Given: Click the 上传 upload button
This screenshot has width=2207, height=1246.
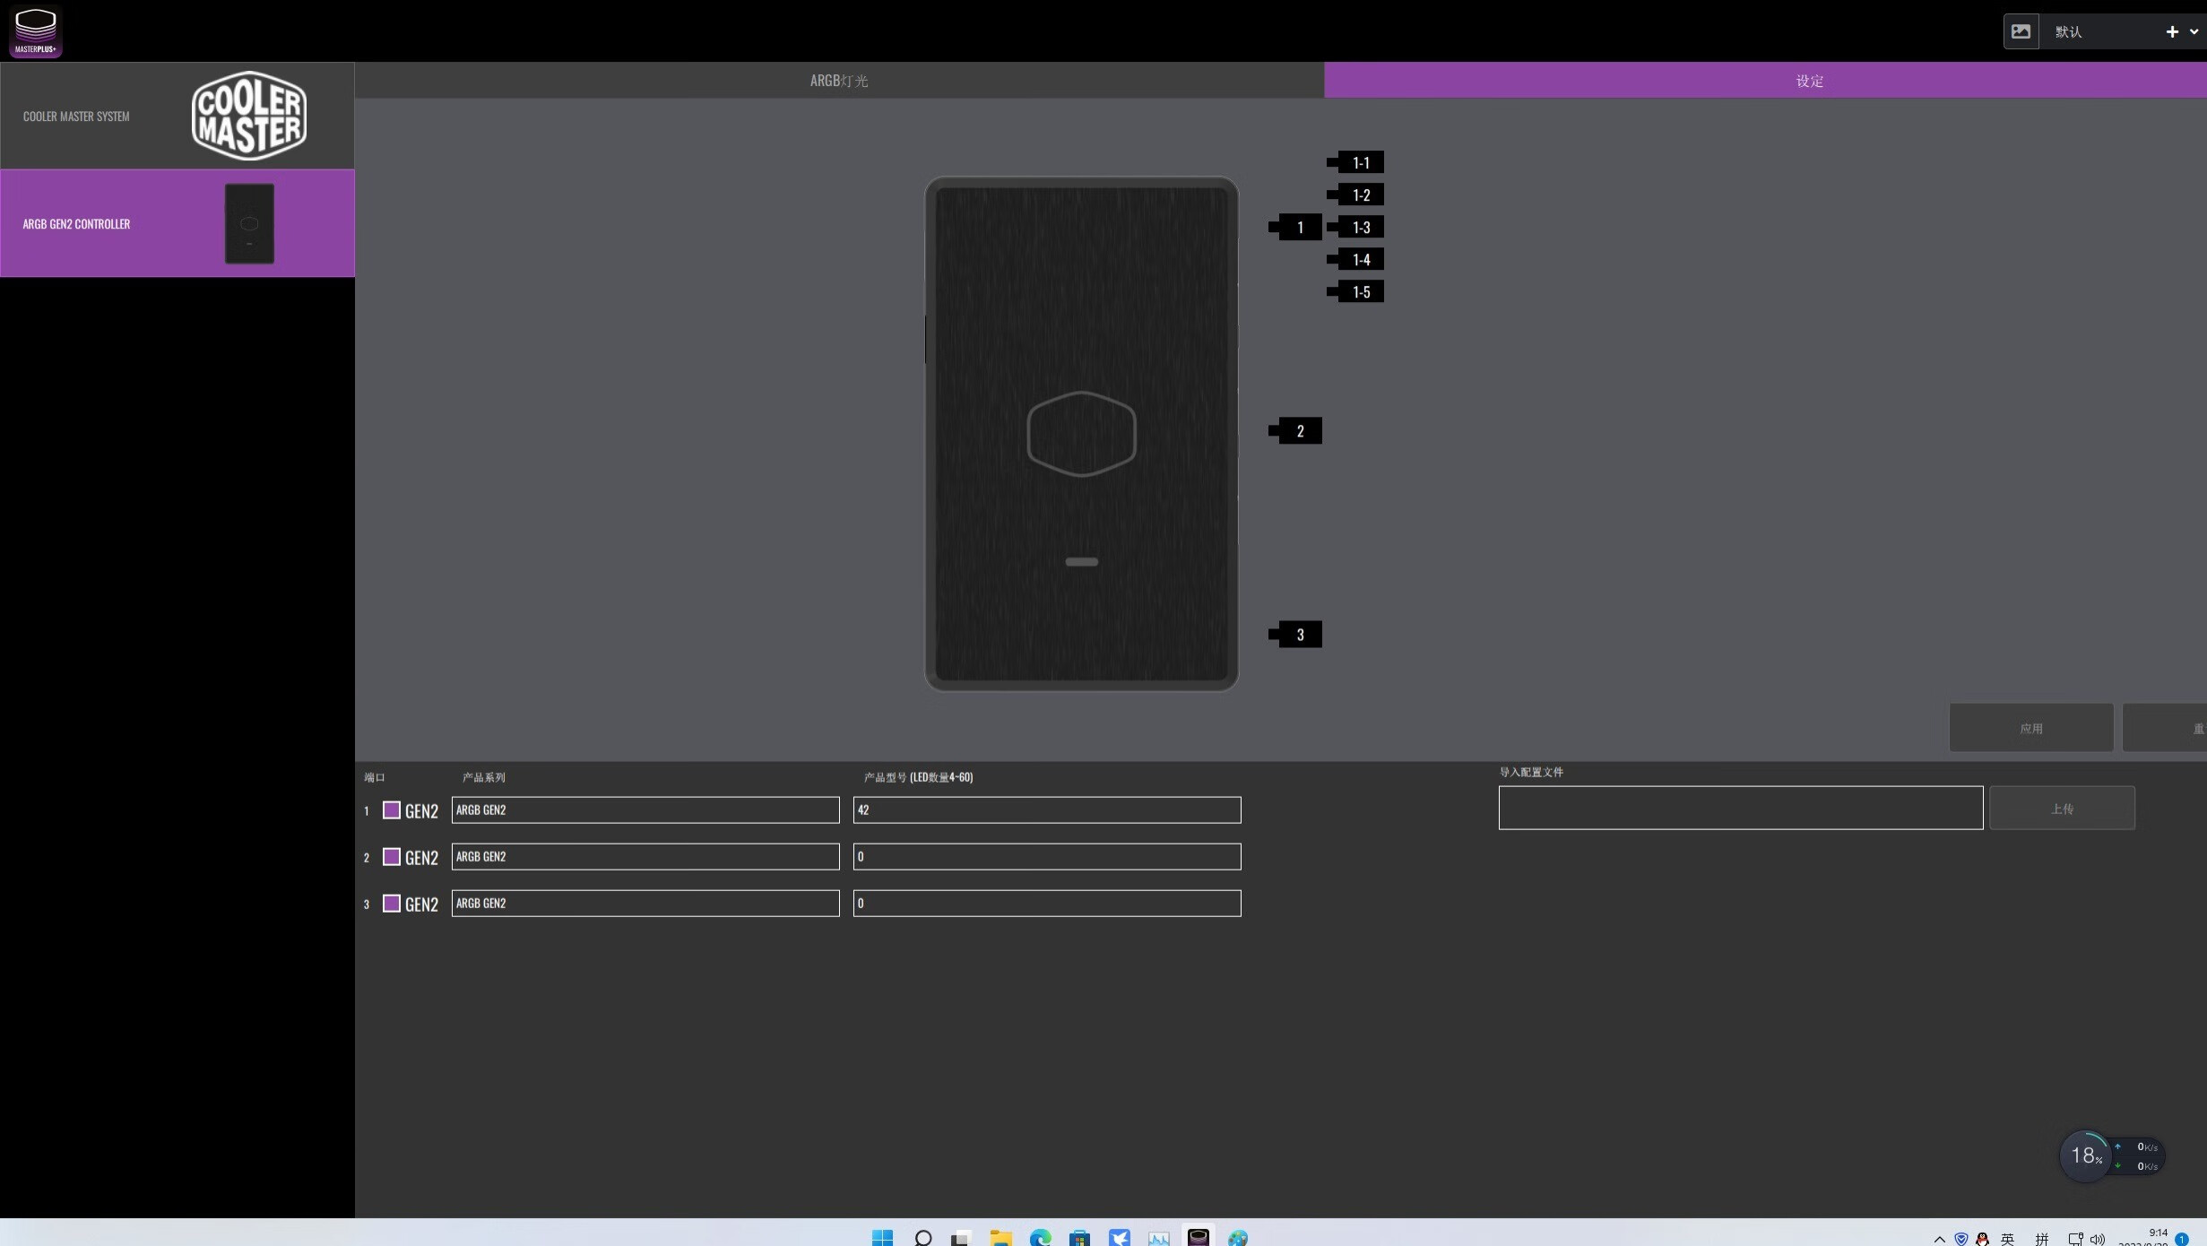Looking at the screenshot, I should click(x=2062, y=808).
